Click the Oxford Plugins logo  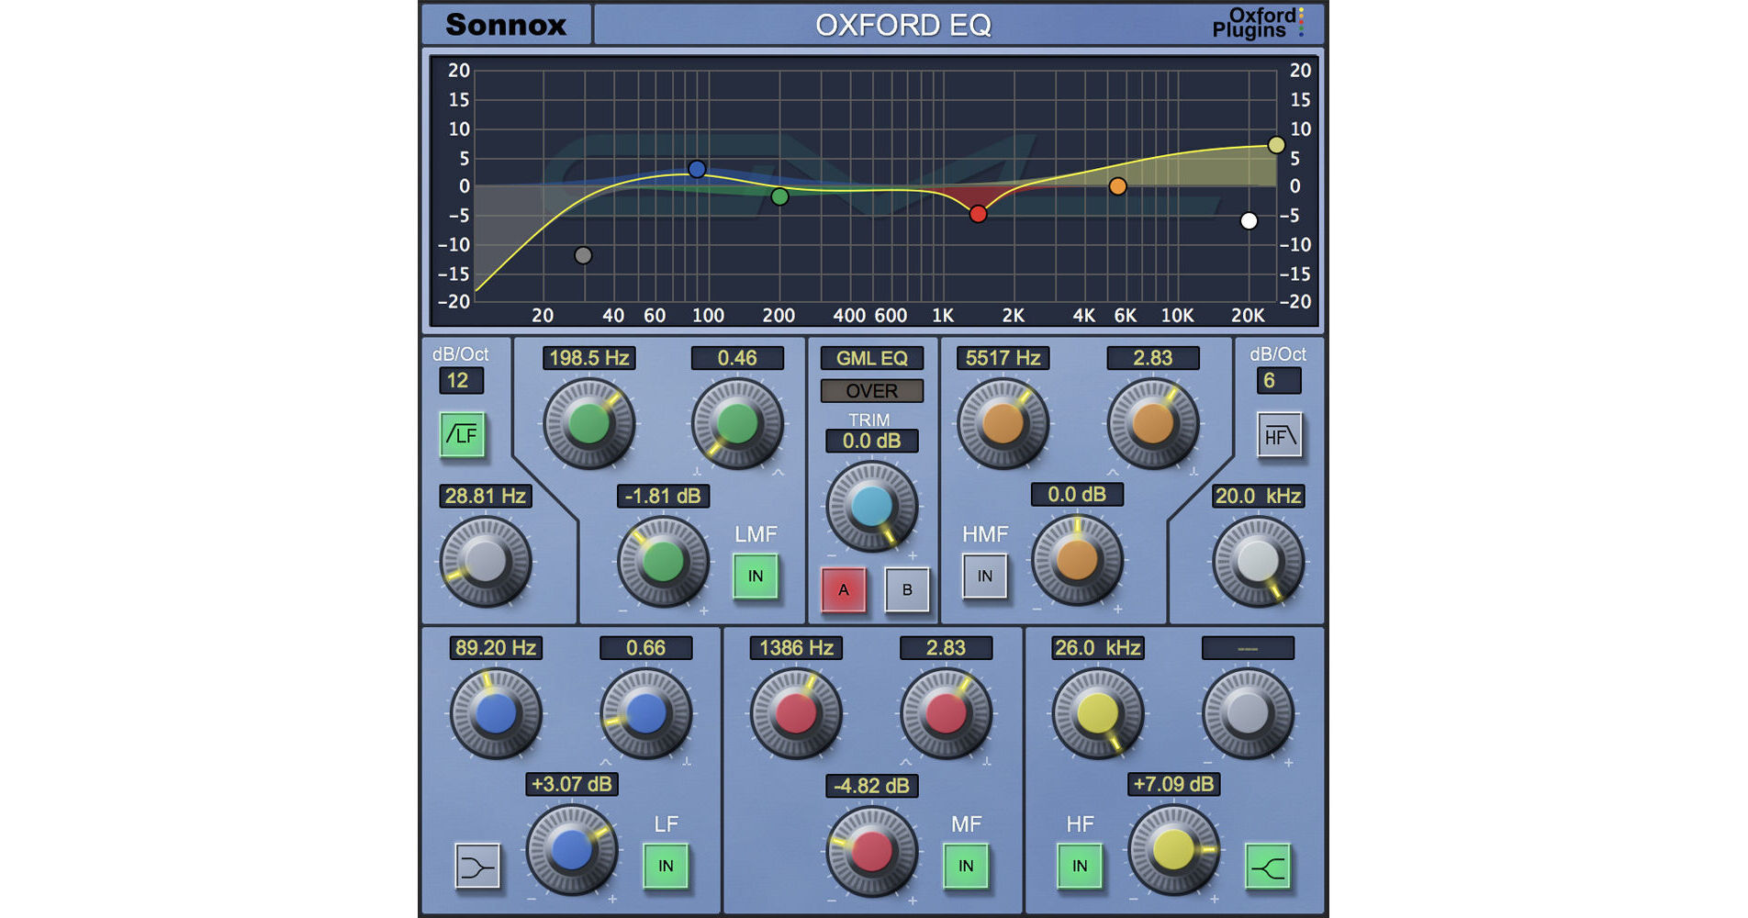[1261, 24]
